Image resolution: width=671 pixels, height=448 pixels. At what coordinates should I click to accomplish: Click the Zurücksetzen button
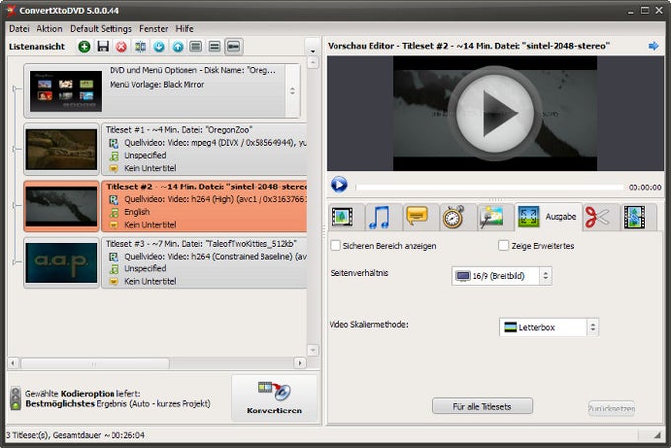(612, 409)
